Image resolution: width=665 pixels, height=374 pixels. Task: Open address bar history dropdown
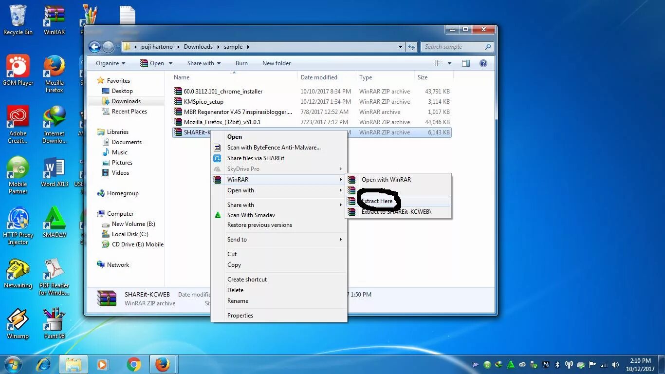click(400, 47)
